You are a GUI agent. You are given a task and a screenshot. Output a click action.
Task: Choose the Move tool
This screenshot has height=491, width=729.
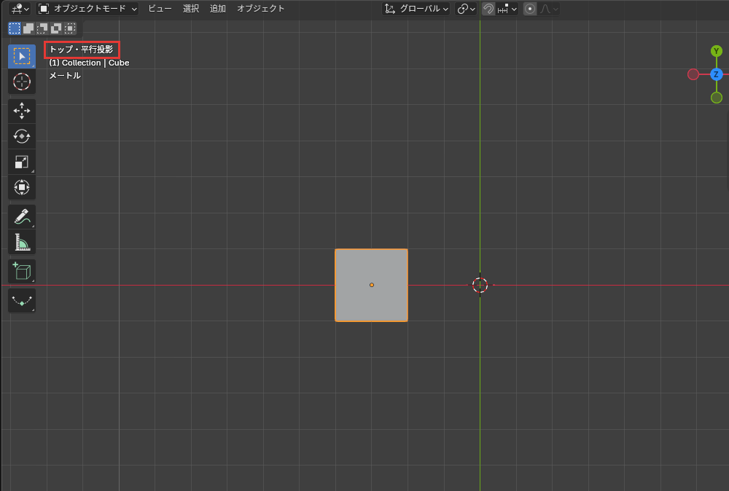click(22, 111)
